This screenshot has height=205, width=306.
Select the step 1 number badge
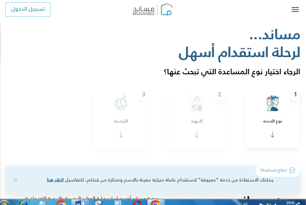[295, 95]
